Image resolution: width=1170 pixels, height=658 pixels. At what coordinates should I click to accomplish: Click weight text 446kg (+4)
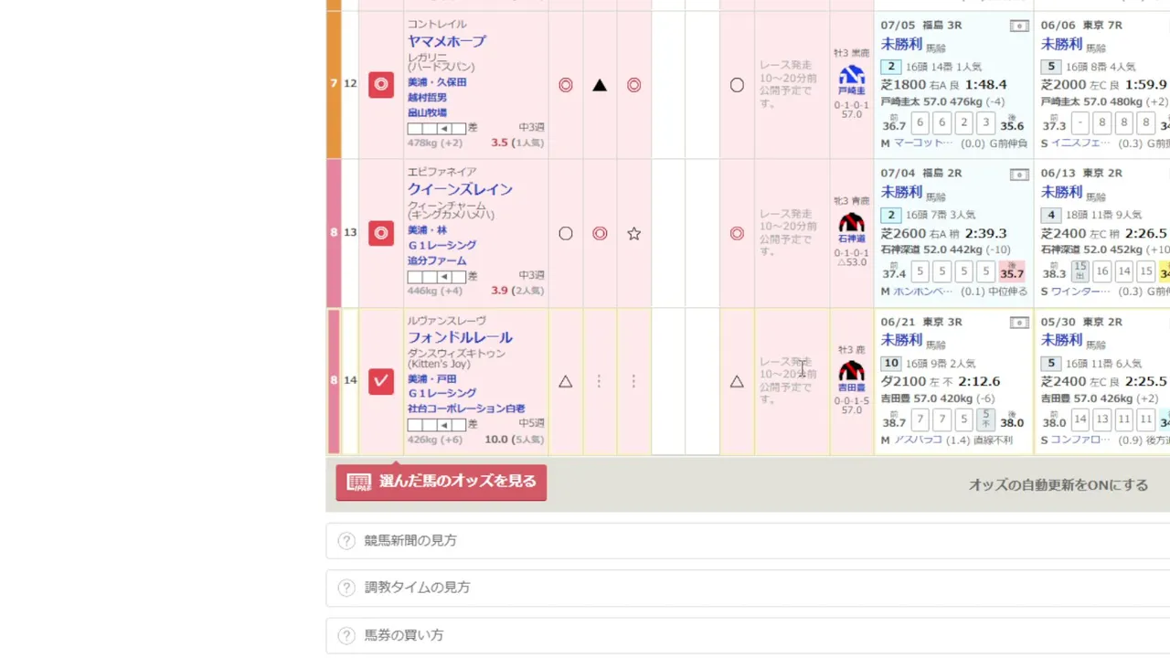435,291
